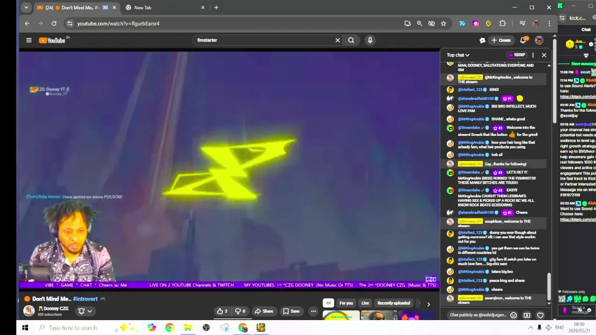Open the Chrome extensions puzzle menu

502,23
